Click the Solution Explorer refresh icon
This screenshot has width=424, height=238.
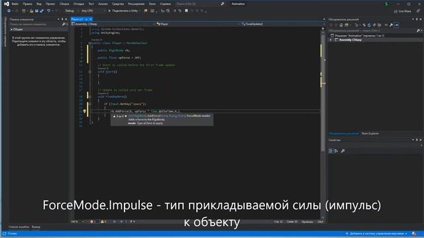(x=369, y=25)
